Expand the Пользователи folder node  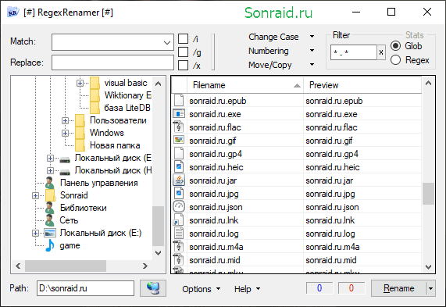coord(65,120)
